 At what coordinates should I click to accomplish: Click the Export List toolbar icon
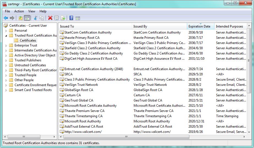[63, 18]
